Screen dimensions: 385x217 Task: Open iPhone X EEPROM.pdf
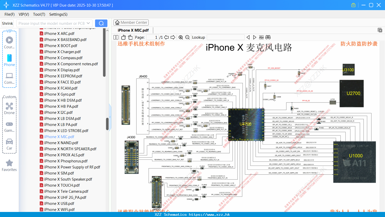[x=63, y=76]
